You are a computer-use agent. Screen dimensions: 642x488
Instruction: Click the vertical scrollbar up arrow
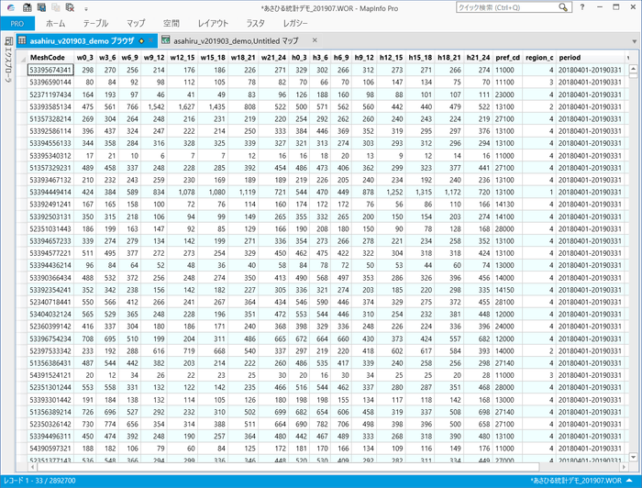pyautogui.click(x=633, y=69)
